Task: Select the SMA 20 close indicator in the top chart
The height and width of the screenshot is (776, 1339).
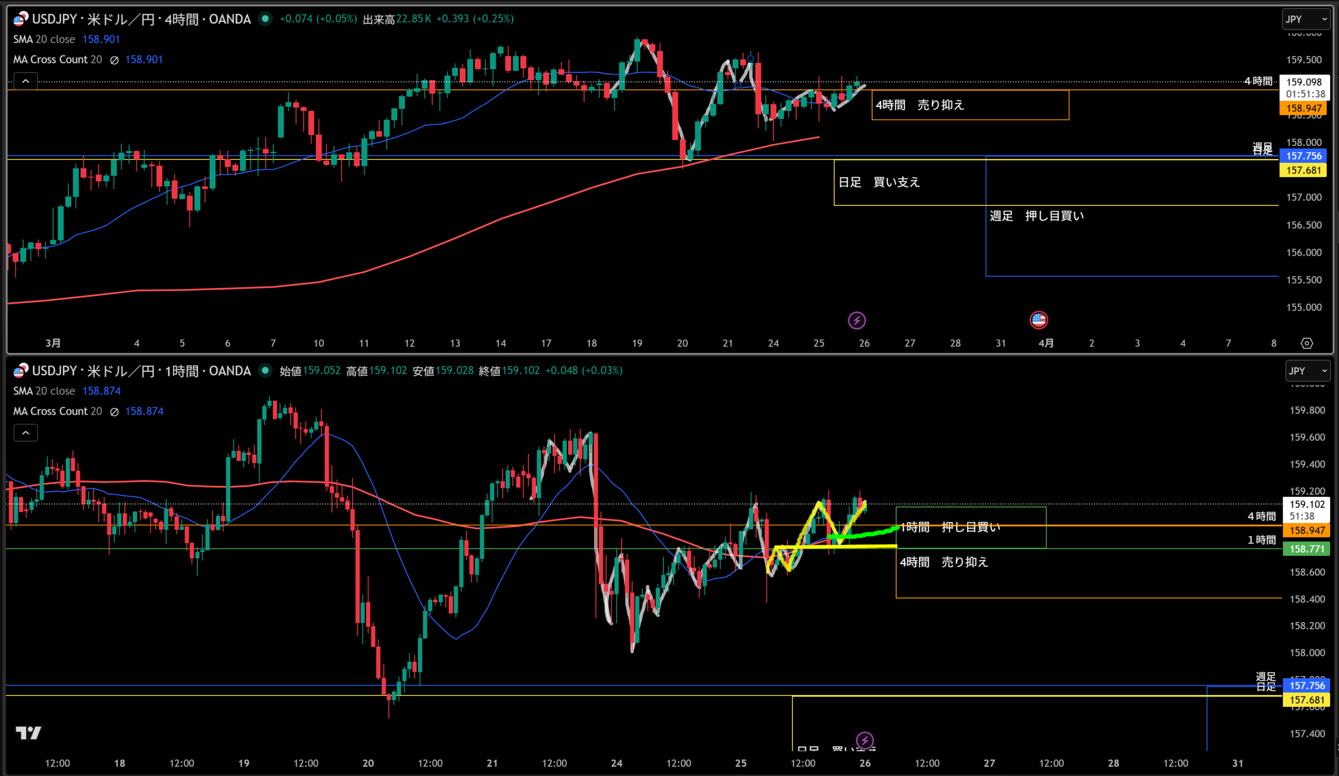Action: click(x=44, y=39)
